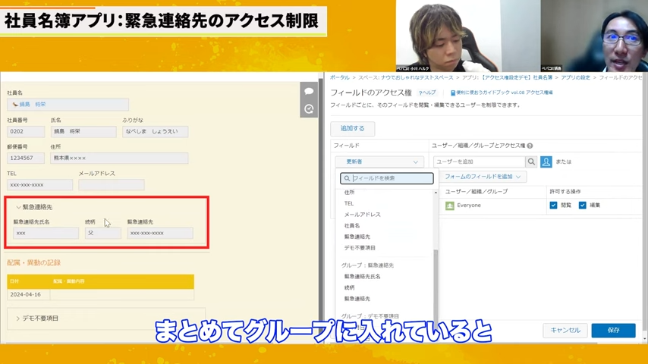The height and width of the screenshot is (364, 648).
Task: Click the magnifier icon inside フィールドを検索 box
Action: [x=348, y=178]
